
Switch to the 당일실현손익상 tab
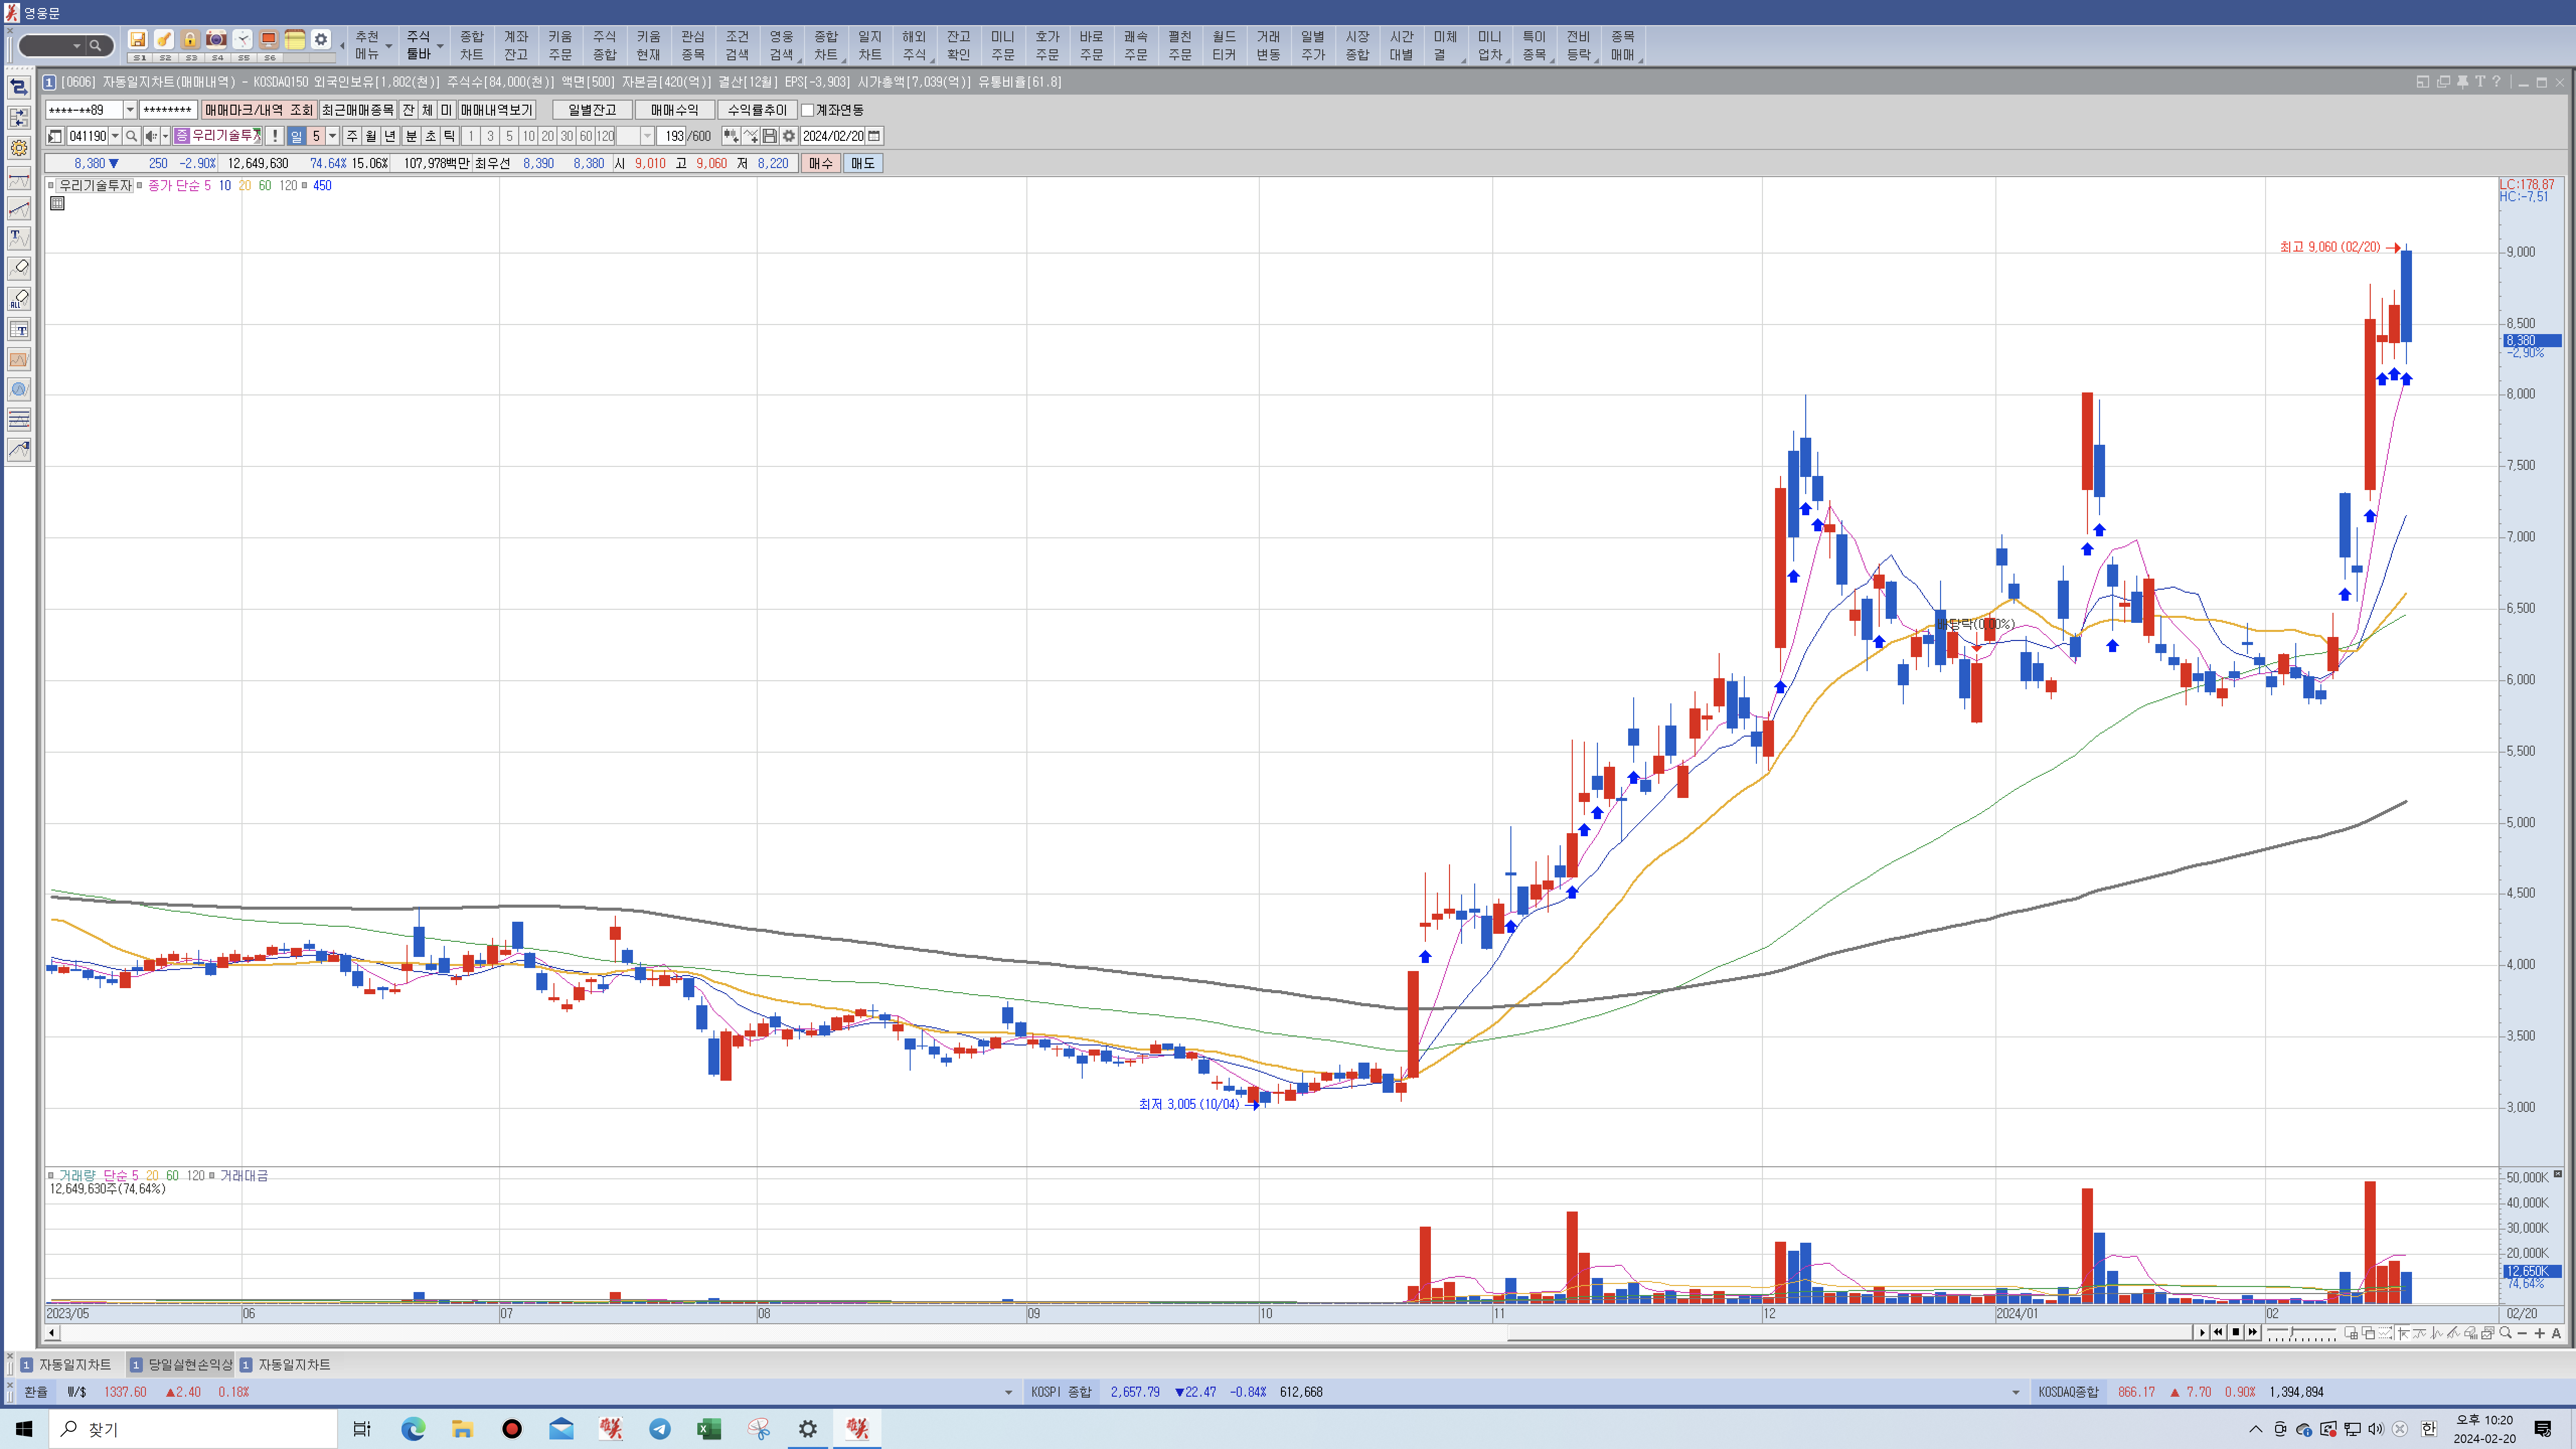click(x=181, y=1364)
